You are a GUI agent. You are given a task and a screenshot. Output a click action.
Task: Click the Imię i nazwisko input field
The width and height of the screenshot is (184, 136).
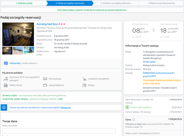(59, 131)
